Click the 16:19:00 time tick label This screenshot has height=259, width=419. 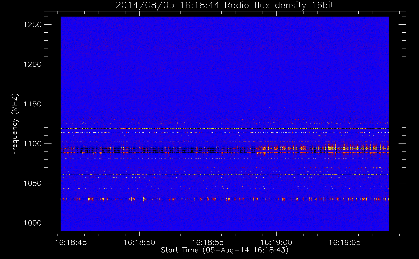coord(276,242)
